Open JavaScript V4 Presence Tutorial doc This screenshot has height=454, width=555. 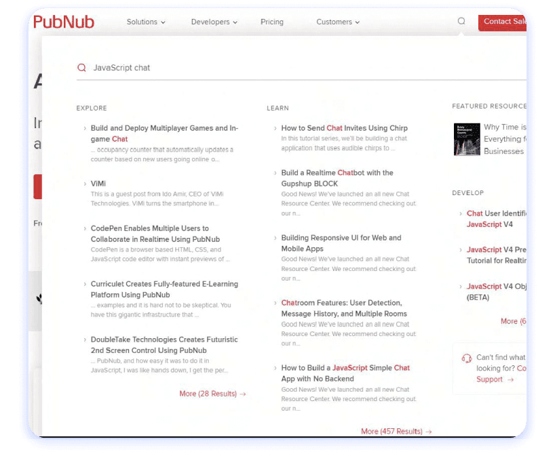pyautogui.click(x=496, y=255)
